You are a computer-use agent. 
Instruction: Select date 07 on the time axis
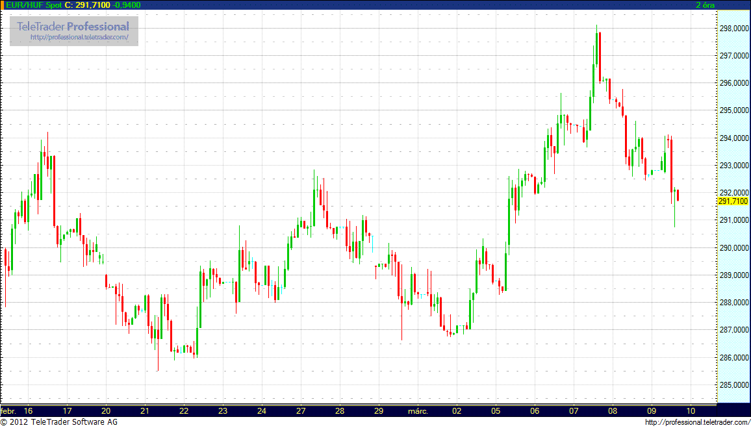tap(574, 411)
